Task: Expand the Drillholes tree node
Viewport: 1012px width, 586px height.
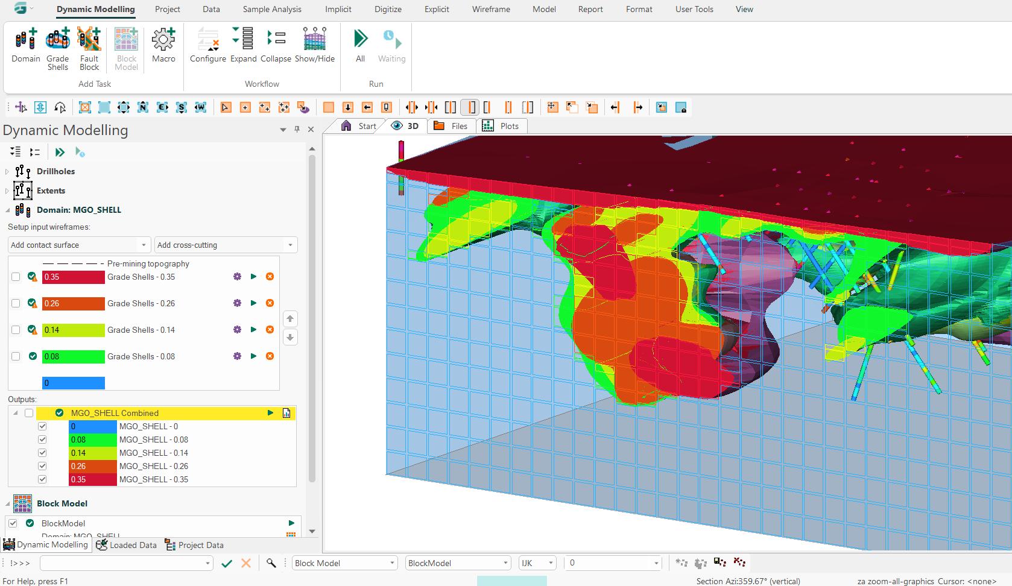Action: pyautogui.click(x=7, y=172)
